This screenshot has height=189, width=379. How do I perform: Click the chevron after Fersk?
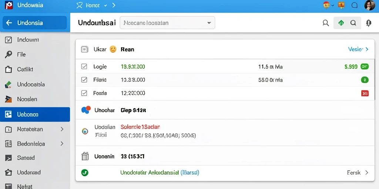tap(367, 173)
